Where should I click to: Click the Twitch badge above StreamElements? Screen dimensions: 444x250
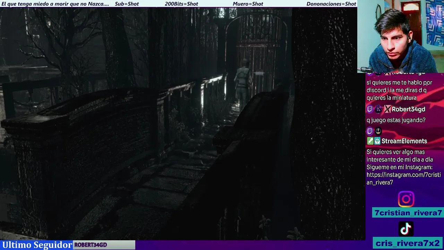[x=370, y=131]
